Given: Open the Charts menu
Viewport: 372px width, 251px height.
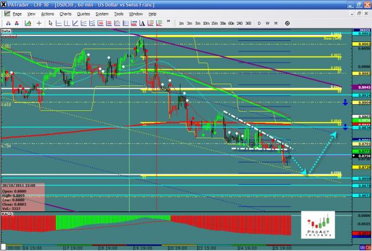Looking at the screenshot, I should [65, 13].
